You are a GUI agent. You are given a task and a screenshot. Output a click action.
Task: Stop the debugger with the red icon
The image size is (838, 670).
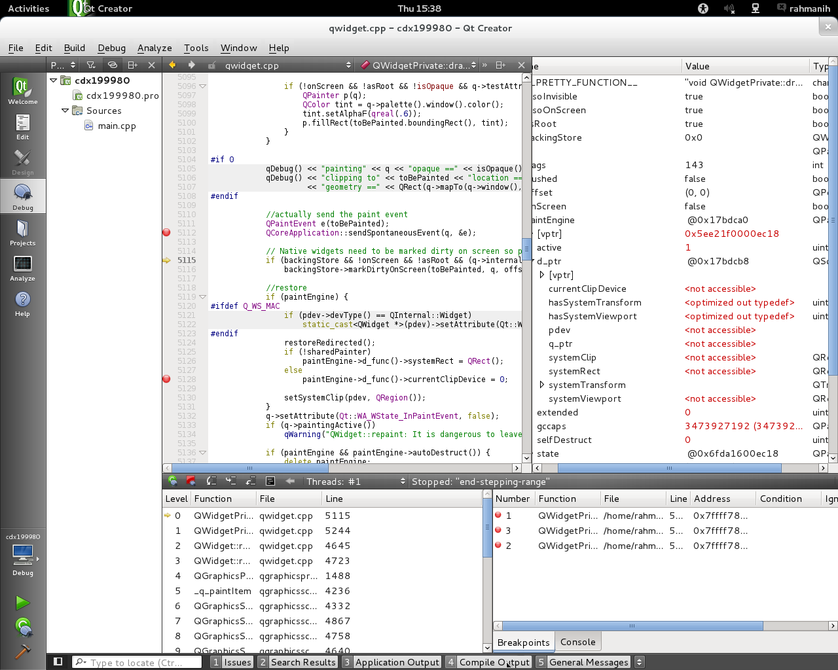click(x=191, y=481)
